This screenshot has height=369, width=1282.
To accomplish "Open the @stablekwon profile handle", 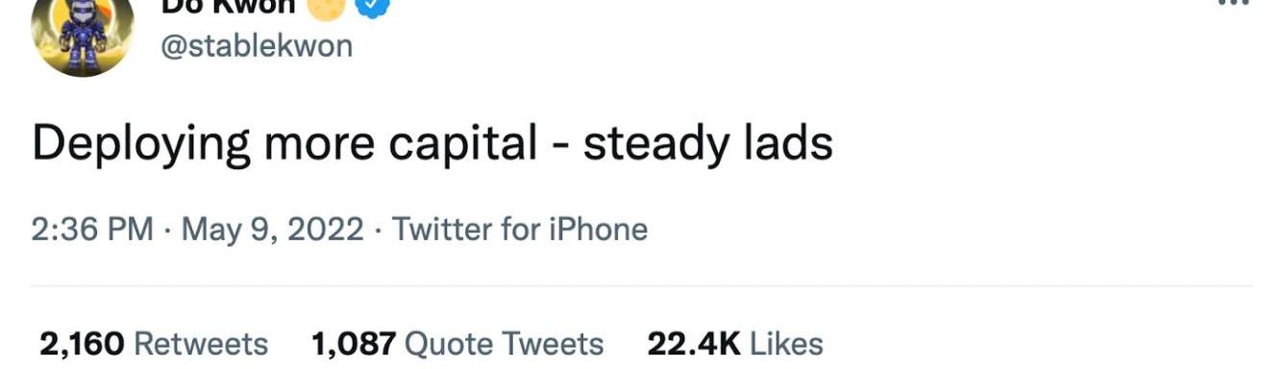I will [x=256, y=45].
